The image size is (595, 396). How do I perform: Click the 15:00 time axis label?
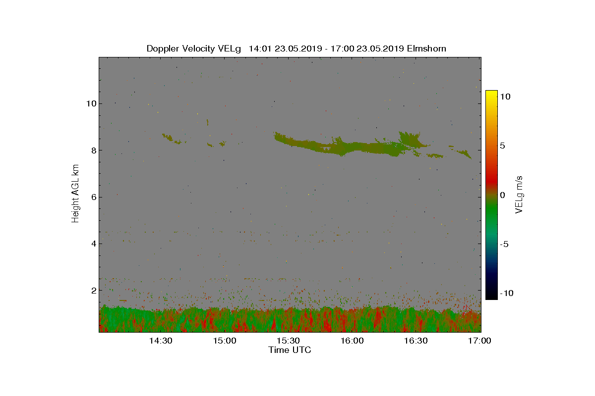tap(225, 341)
